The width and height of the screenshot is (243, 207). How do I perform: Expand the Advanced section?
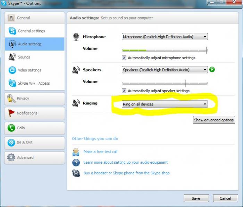click(35, 158)
